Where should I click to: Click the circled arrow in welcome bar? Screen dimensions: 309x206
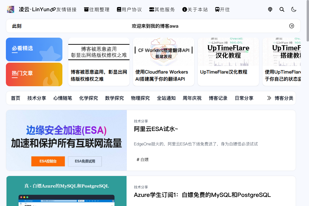pos(292,26)
